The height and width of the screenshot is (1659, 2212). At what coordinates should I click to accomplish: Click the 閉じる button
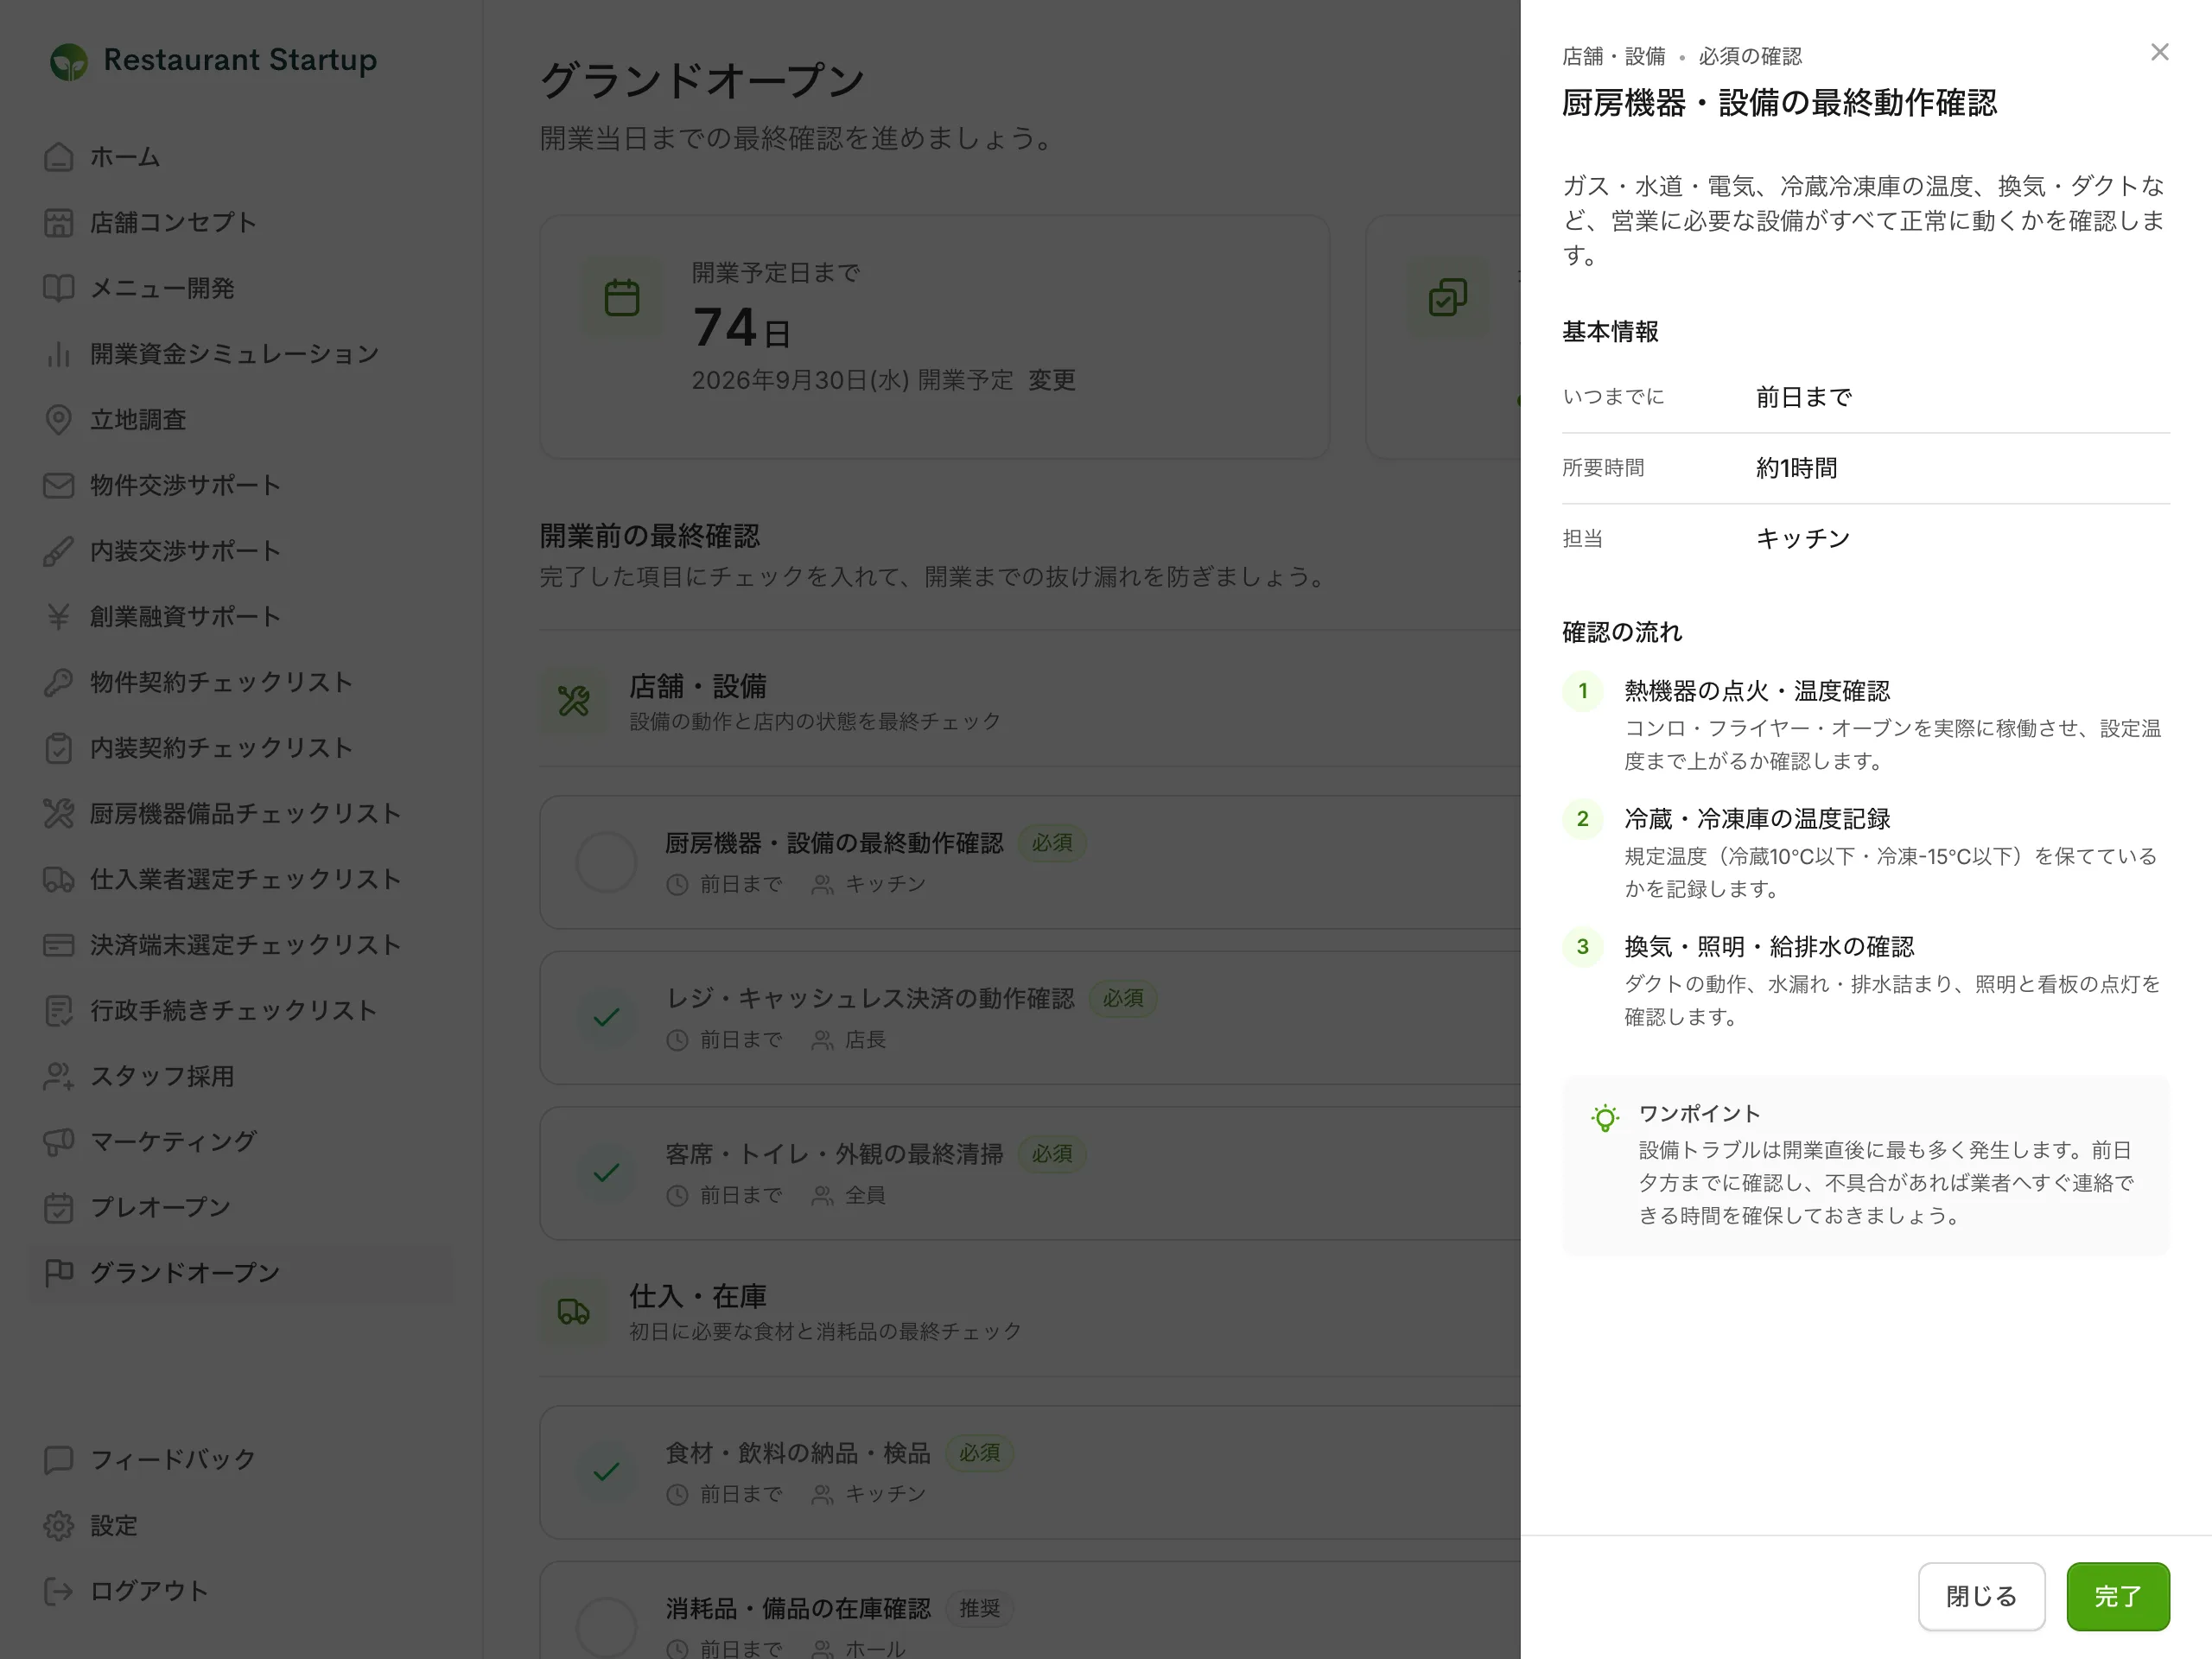(1981, 1596)
